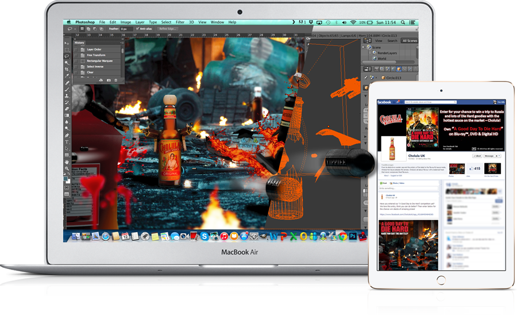Select the Clone Stamp tool
The width and height of the screenshot is (517, 315).
coord(67,96)
